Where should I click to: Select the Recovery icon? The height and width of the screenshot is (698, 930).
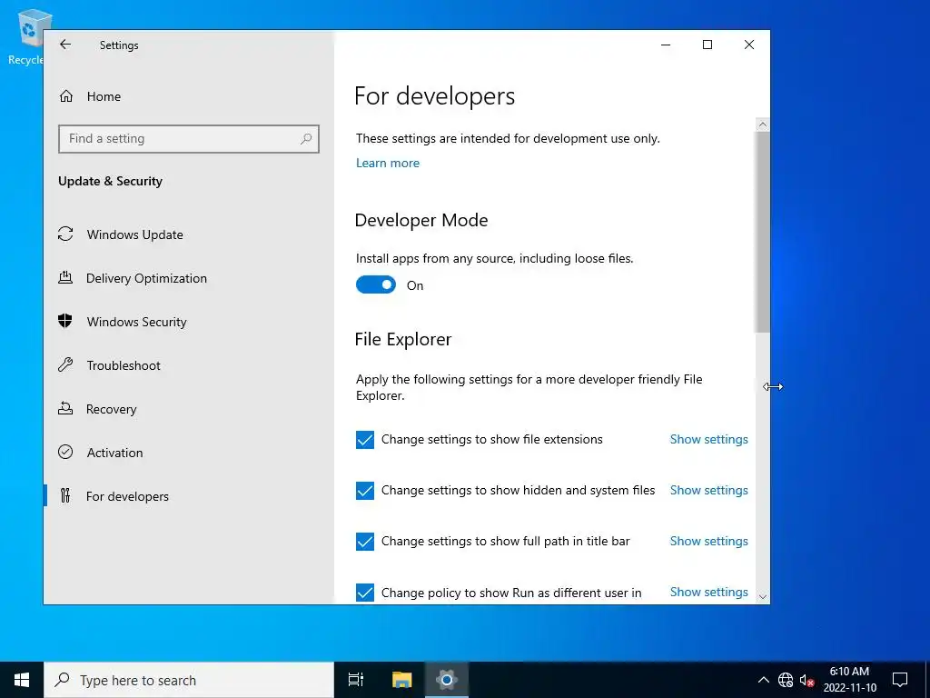[x=65, y=408]
